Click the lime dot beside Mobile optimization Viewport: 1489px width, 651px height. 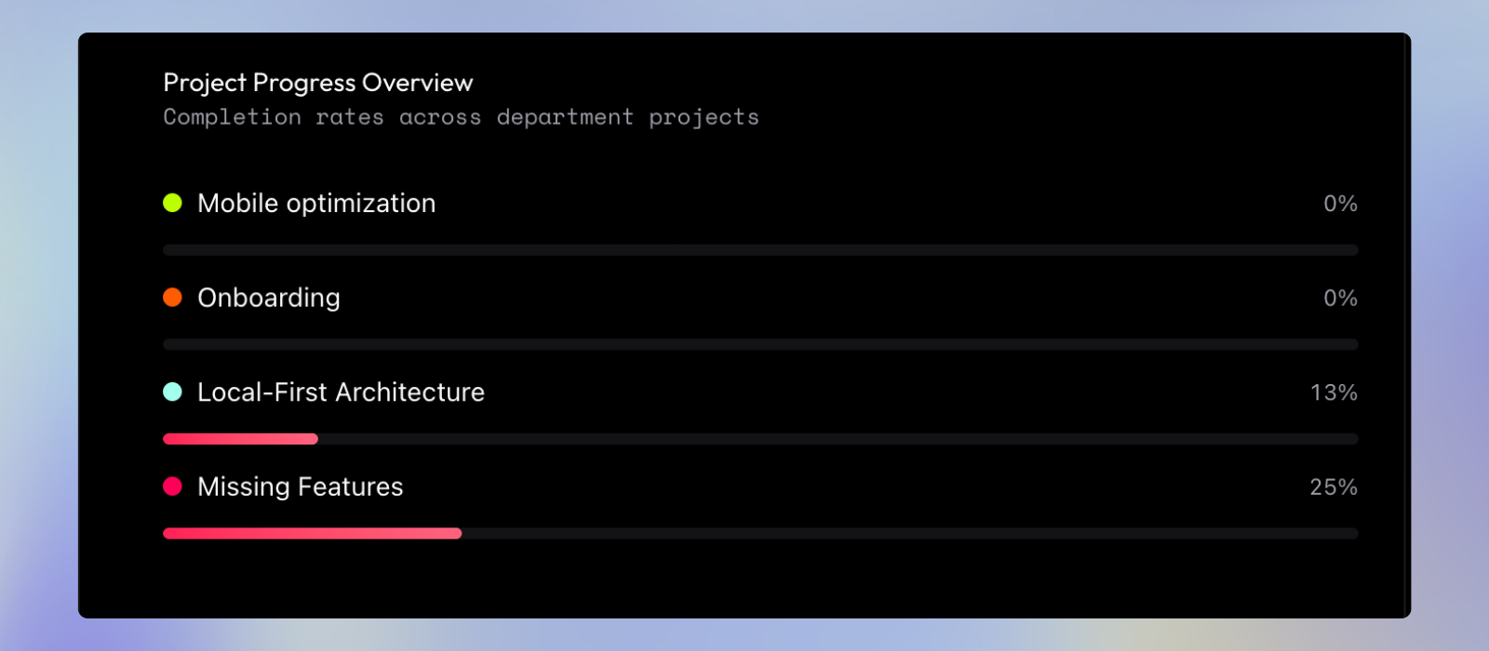(x=172, y=203)
